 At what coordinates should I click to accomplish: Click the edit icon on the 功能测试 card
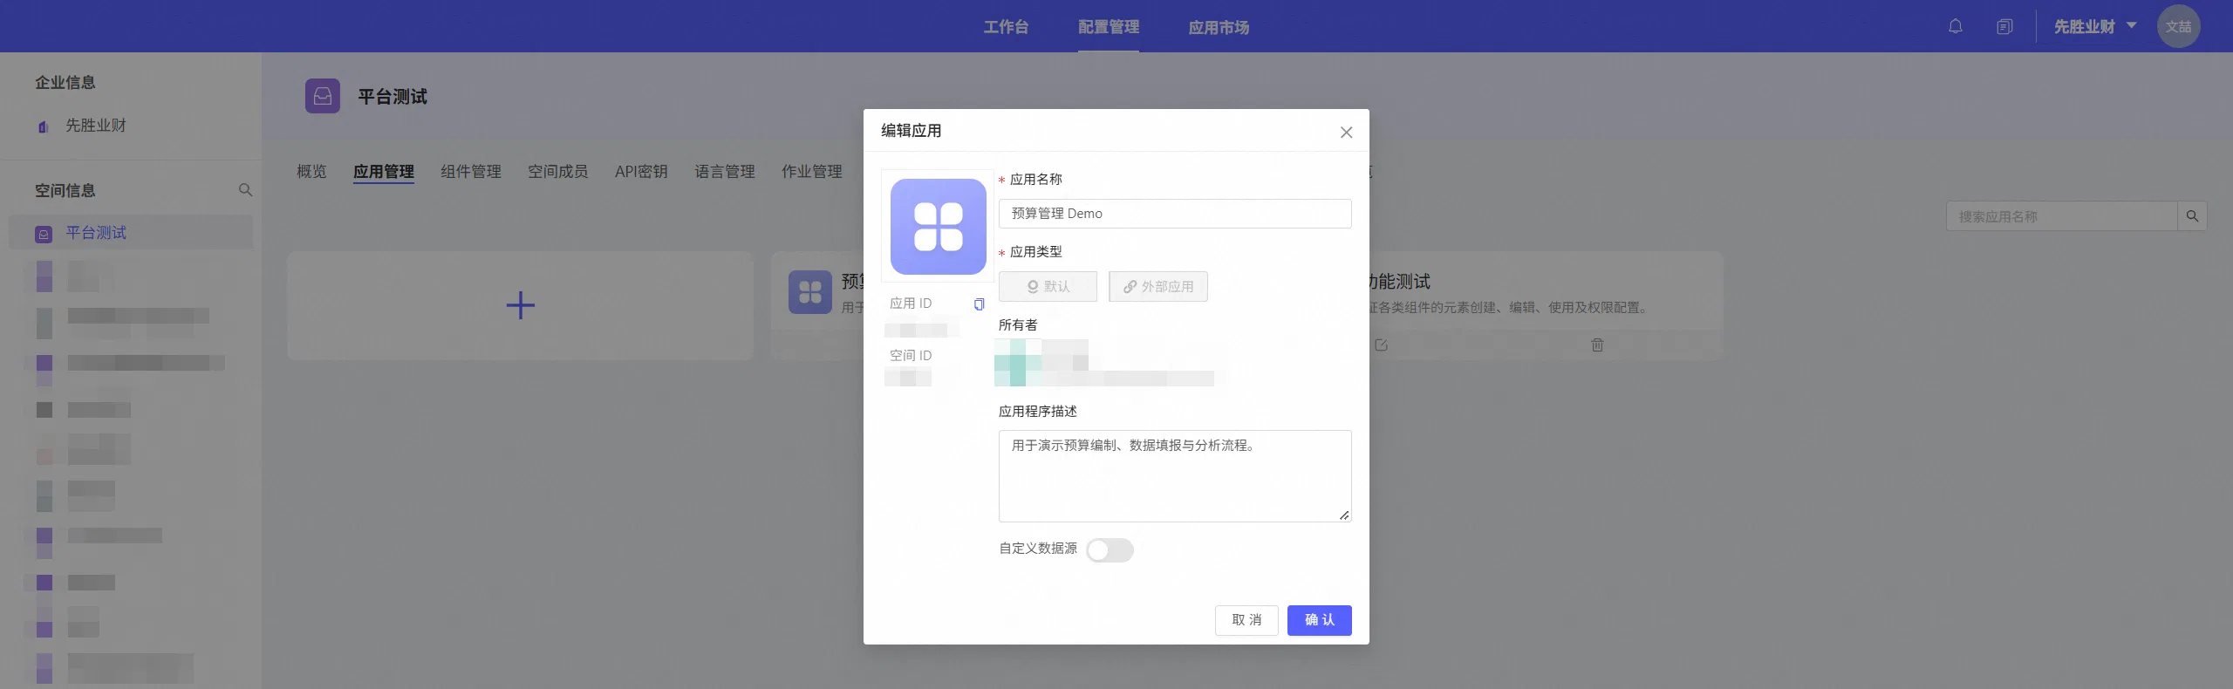pos(1381,345)
